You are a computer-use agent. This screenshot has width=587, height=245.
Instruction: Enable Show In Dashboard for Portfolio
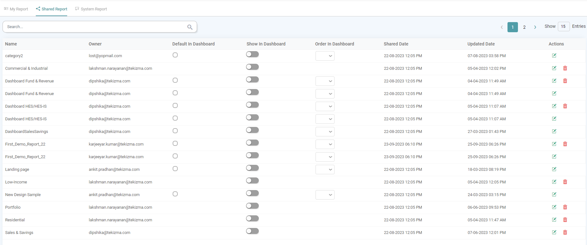coord(252,206)
